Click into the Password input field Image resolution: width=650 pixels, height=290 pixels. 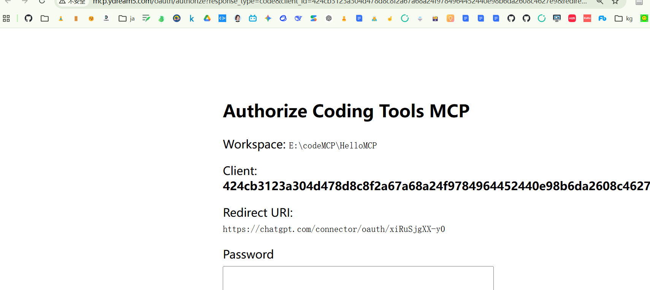358,278
